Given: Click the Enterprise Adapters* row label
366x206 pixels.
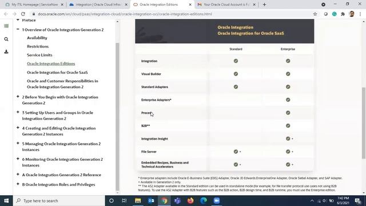Looking at the screenshot, I should click(156, 100).
